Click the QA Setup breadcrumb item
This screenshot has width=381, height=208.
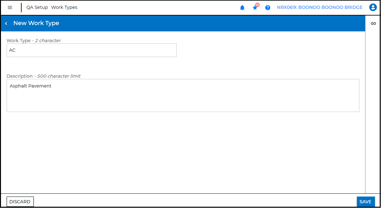tap(37, 7)
